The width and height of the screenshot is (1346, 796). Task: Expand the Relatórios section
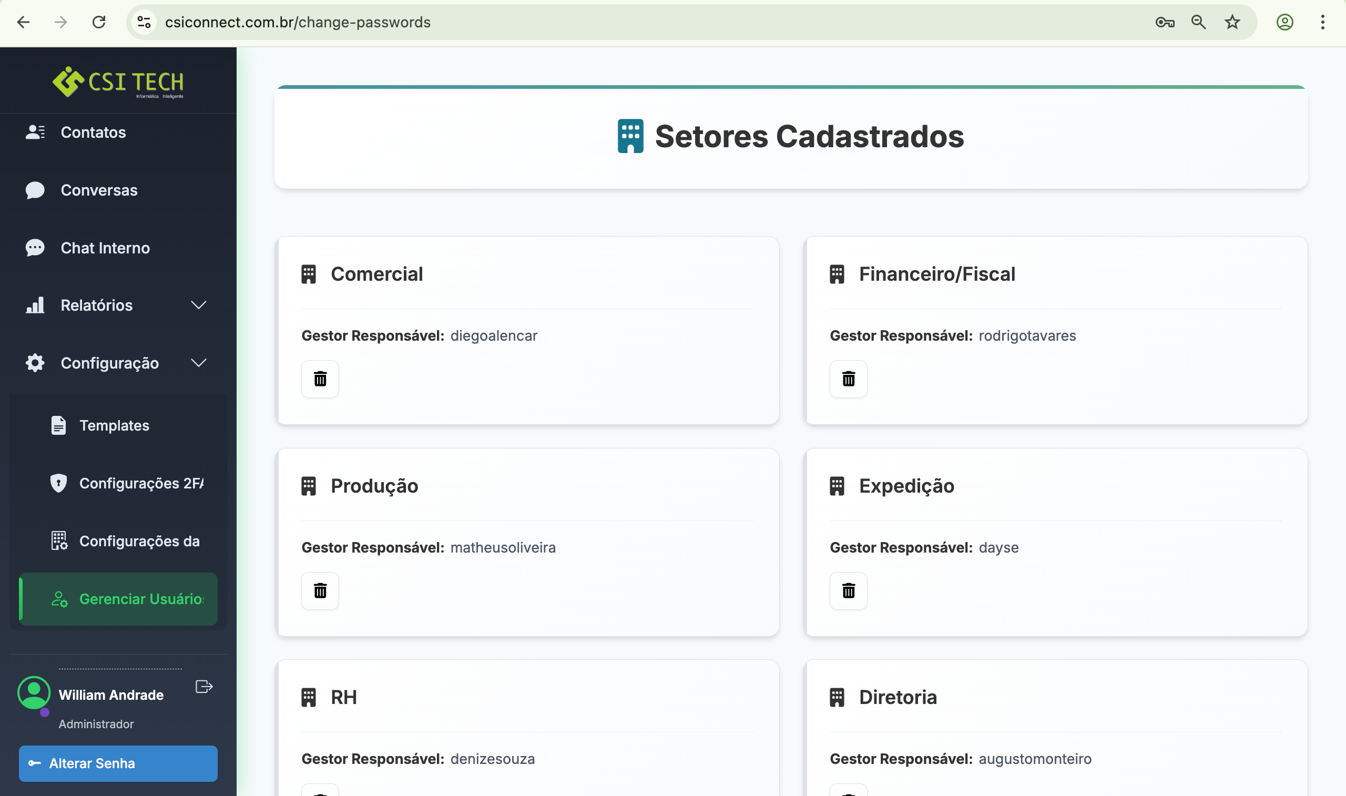click(198, 304)
